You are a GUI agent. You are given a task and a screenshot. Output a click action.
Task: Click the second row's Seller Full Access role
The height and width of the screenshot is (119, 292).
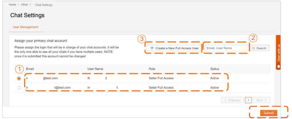[161, 88]
